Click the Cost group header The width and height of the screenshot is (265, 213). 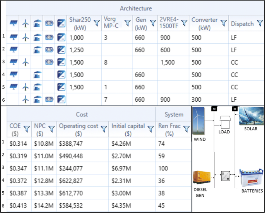(82, 114)
